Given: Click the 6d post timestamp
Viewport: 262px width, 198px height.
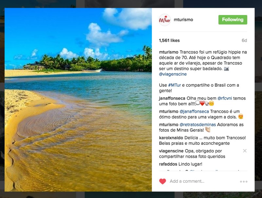Looking at the screenshot, I should [244, 41].
